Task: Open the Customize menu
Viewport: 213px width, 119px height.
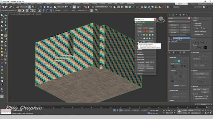Action: [x=86, y=4]
